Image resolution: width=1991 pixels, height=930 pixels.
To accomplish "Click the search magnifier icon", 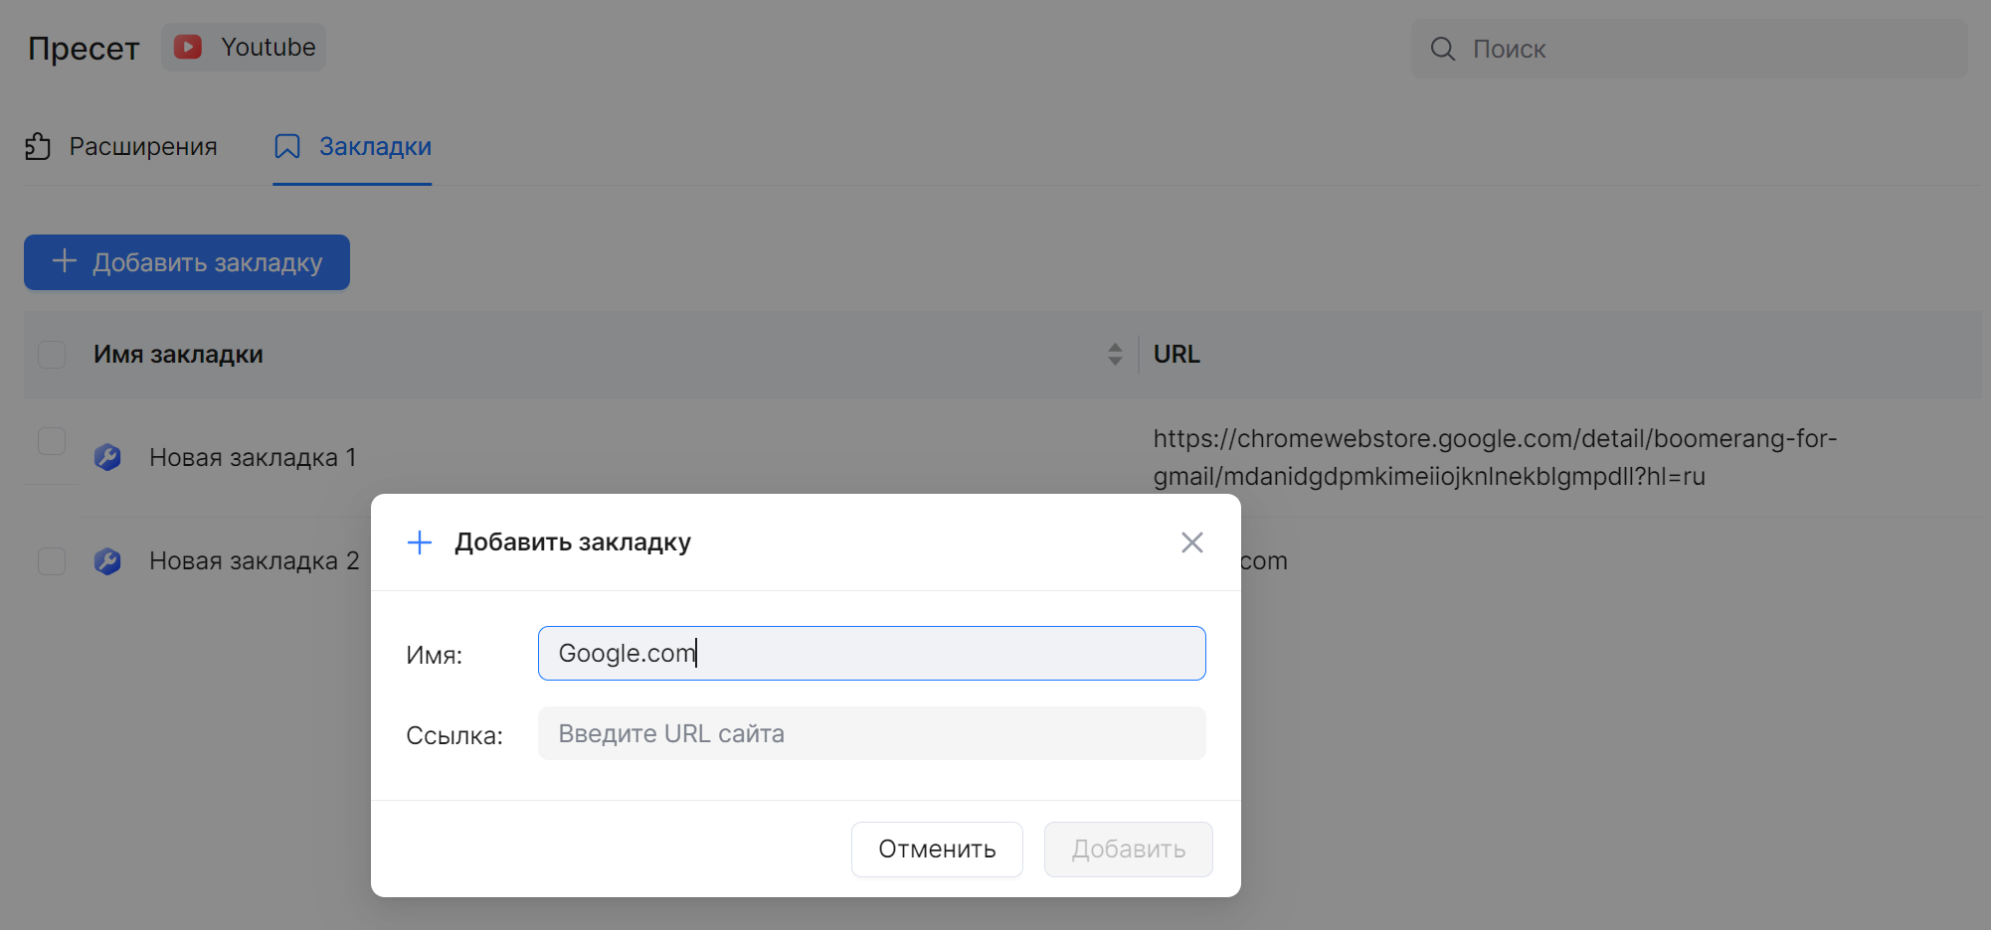I will [x=1442, y=49].
